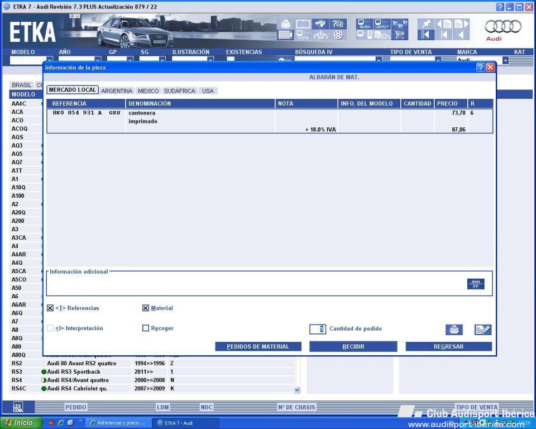The width and height of the screenshot is (536, 429).
Task: Click the jump to first bar-arrow icon
Action: coord(426,35)
